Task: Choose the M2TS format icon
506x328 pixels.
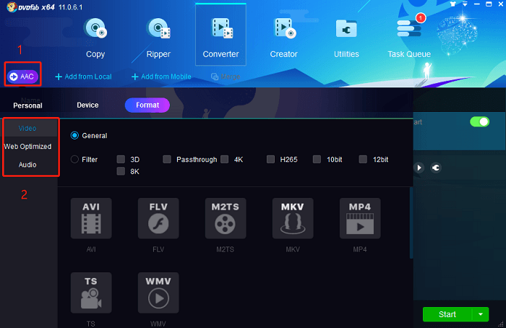Action: pos(226,218)
